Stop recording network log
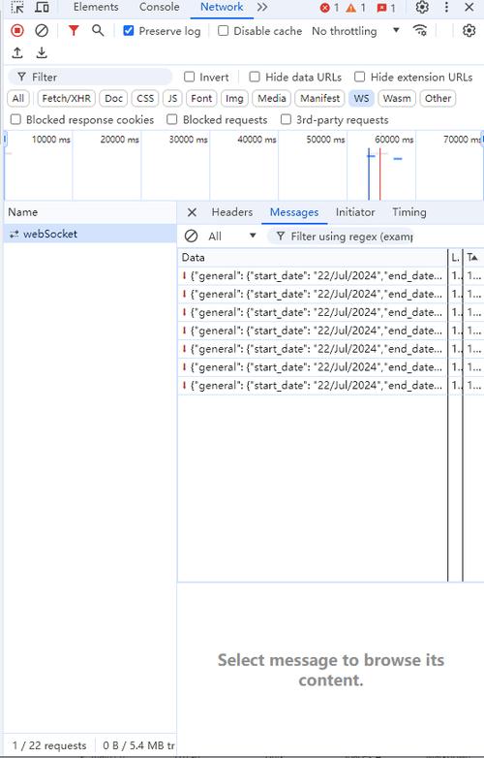This screenshot has width=484, height=758. coord(17,31)
